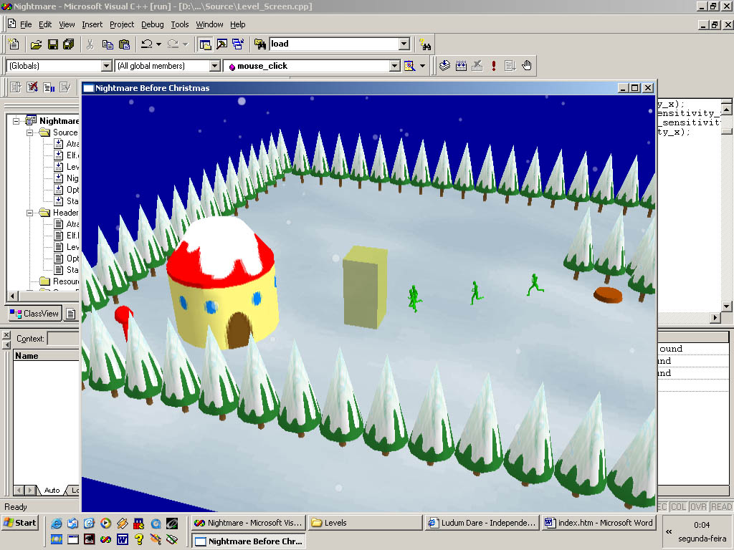Open the Debug menu
The height and width of the screenshot is (550, 734).
(153, 24)
